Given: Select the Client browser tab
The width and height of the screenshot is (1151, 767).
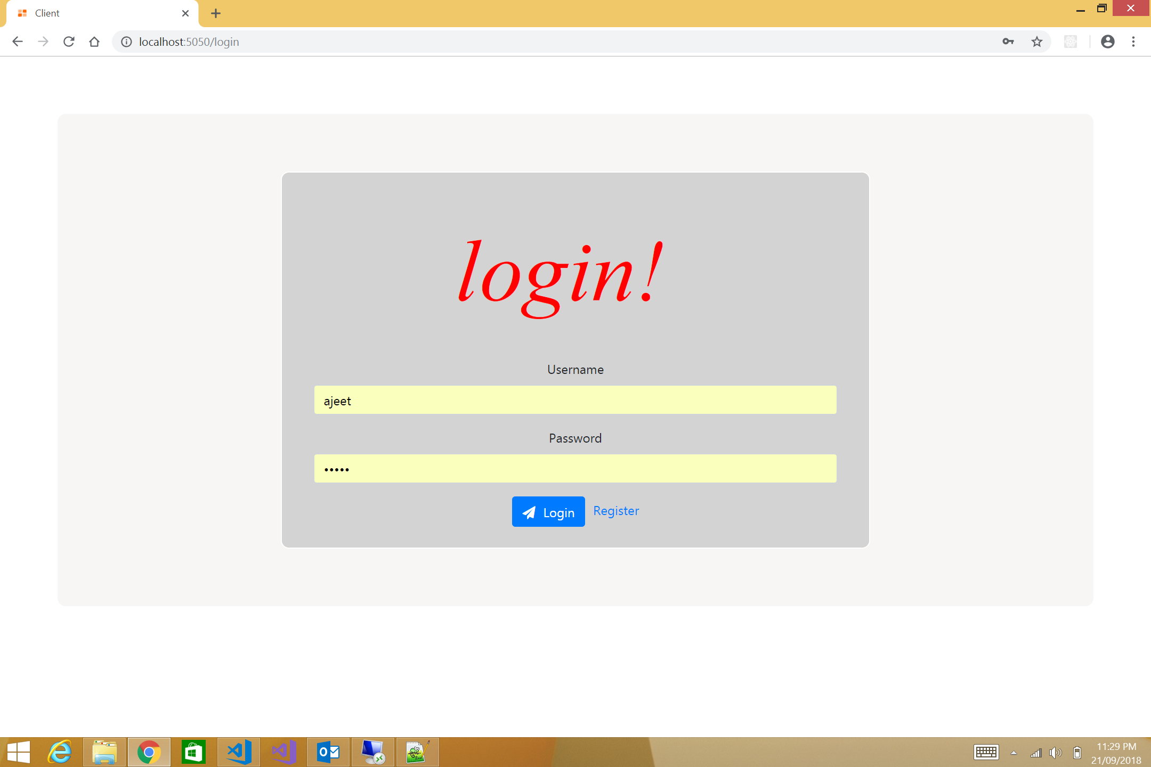Looking at the screenshot, I should point(96,13).
